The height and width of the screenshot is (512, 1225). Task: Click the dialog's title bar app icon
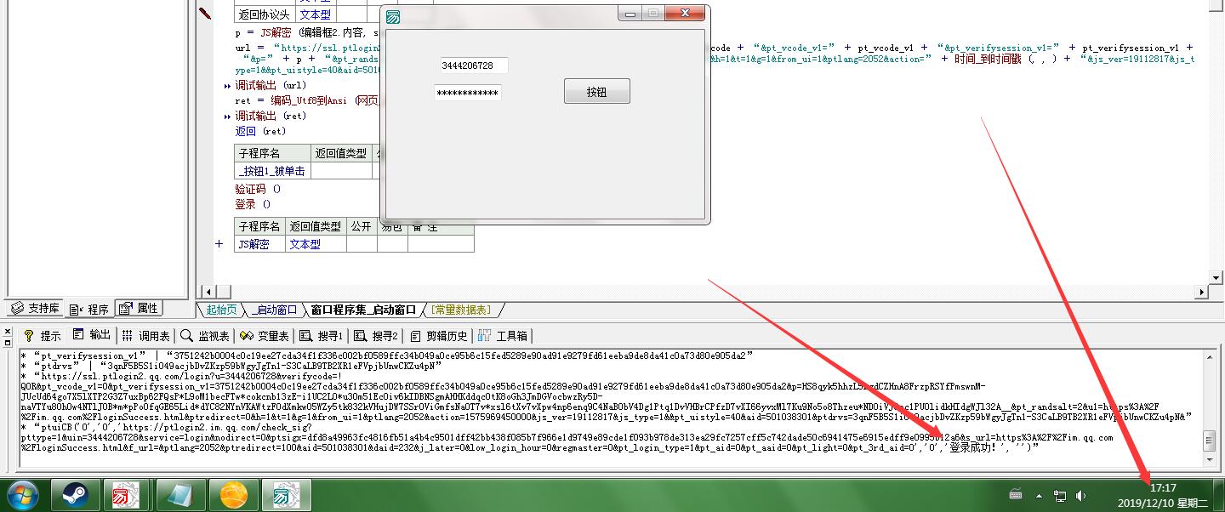[393, 16]
